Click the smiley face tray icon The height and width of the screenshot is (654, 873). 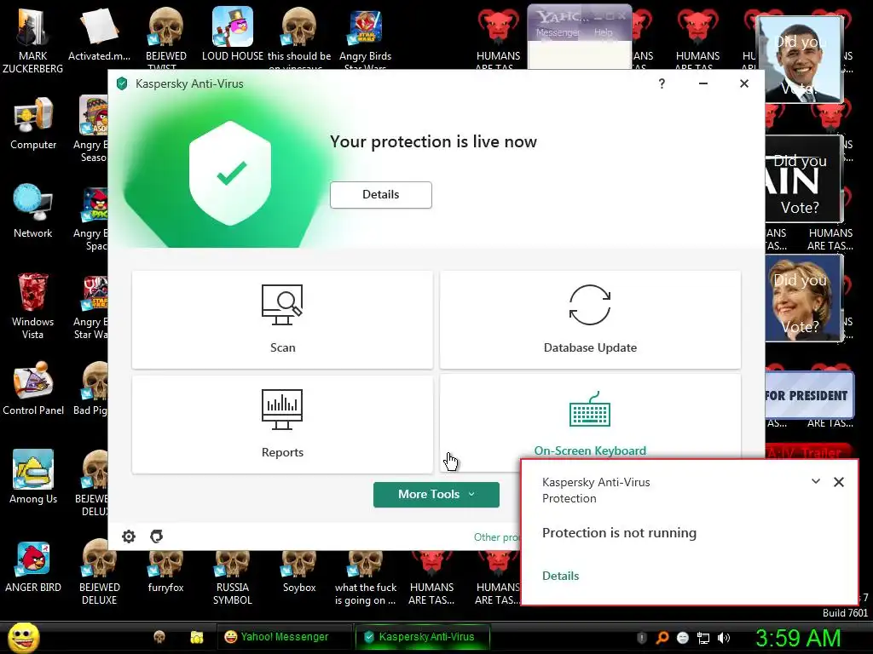683,638
